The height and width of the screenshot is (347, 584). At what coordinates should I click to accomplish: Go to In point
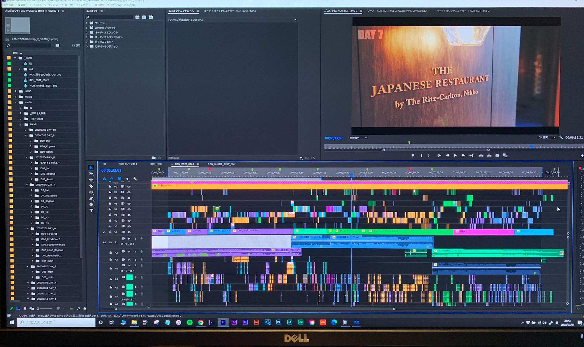coord(439,155)
